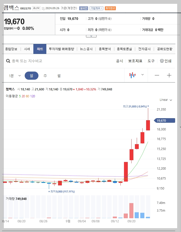
Task: Switch to the 시세 tab
Action: click(x=27, y=49)
